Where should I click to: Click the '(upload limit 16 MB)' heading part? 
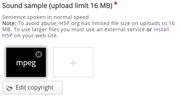point(81,6)
